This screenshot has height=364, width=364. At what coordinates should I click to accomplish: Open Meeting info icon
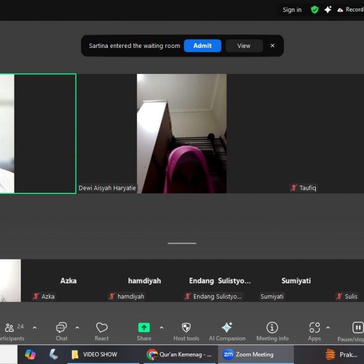tap(272, 328)
